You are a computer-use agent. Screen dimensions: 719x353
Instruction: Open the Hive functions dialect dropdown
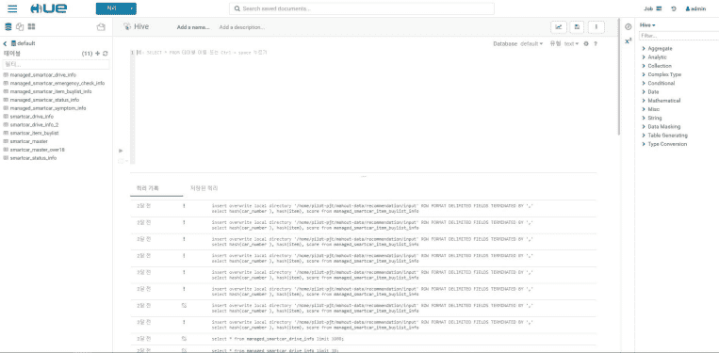(x=647, y=25)
